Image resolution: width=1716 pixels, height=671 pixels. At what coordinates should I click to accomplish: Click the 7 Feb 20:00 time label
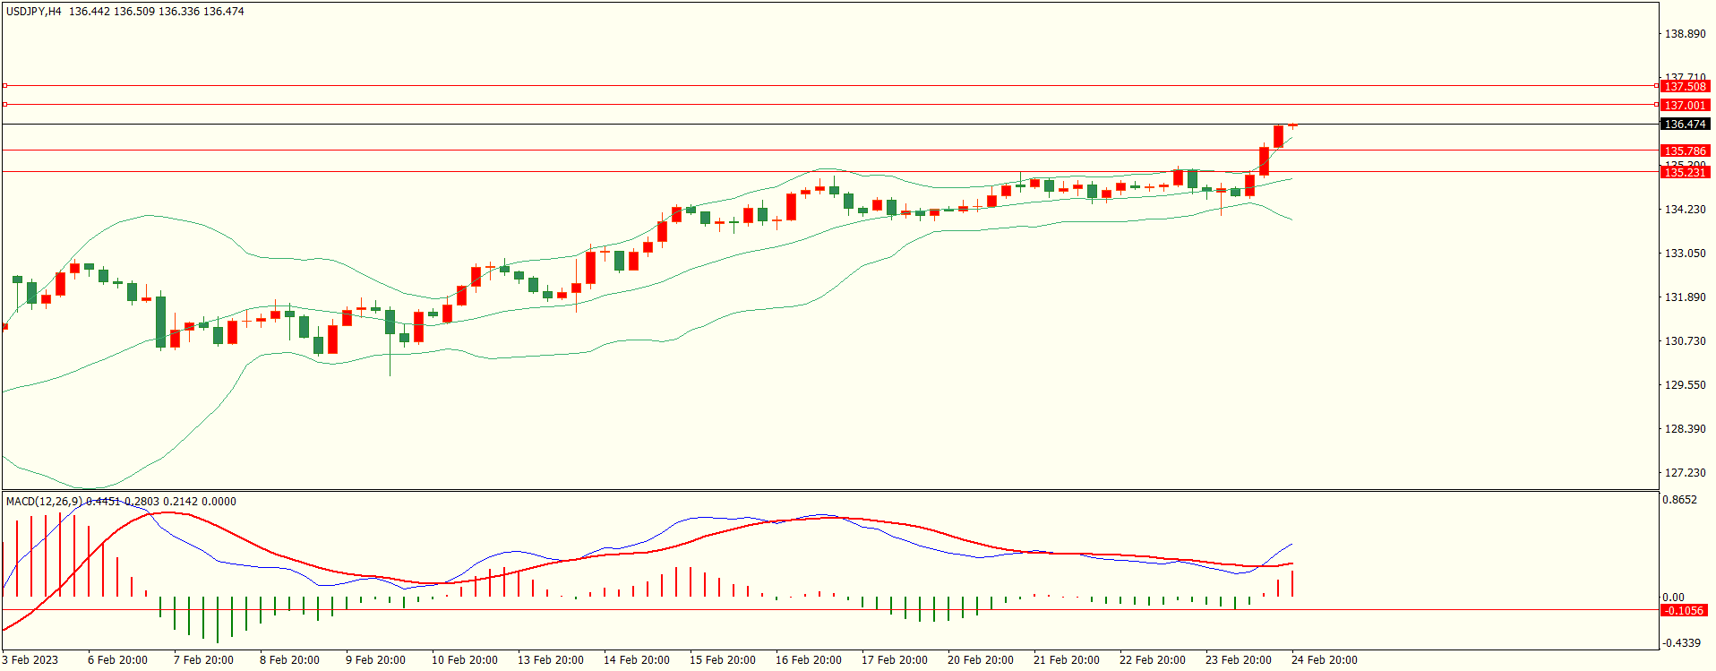coord(203,660)
